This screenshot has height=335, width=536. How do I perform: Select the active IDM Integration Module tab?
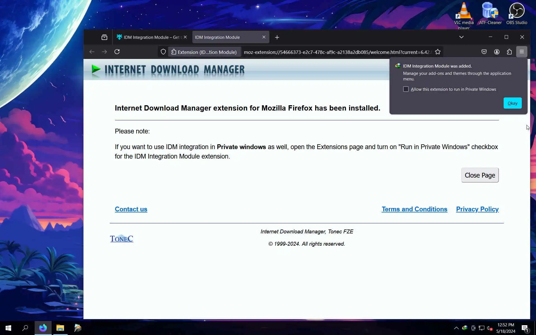click(226, 37)
